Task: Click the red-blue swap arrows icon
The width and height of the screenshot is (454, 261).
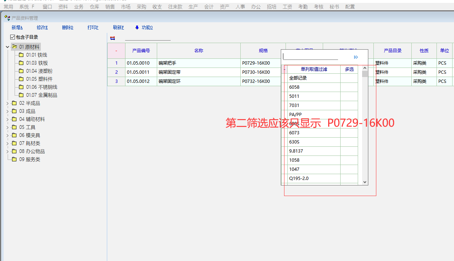Action: pyautogui.click(x=112, y=38)
